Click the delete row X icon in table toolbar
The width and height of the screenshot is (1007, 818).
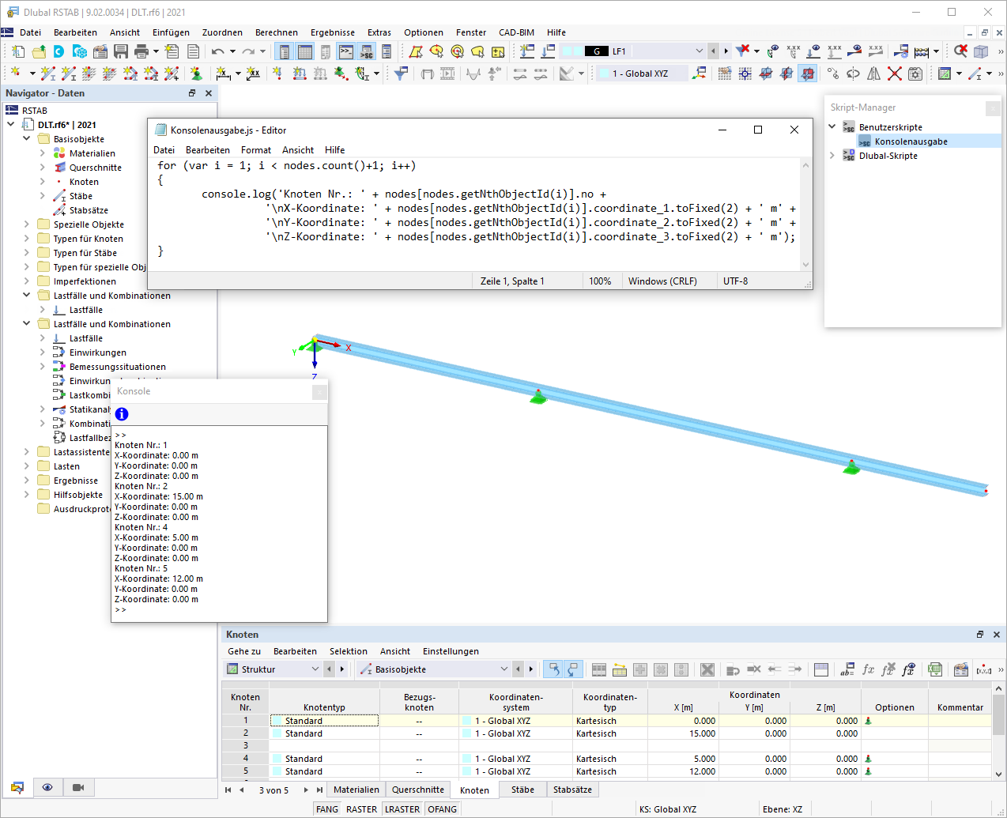click(707, 669)
